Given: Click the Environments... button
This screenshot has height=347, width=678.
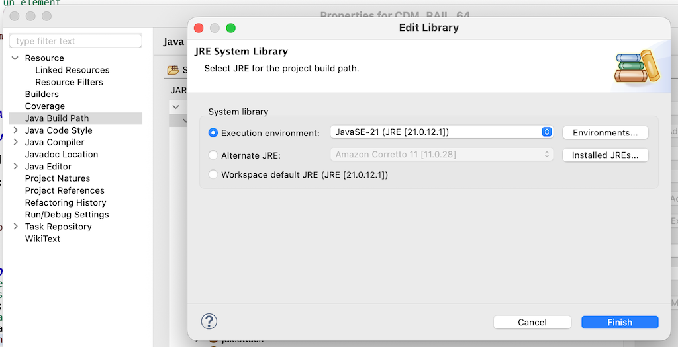Looking at the screenshot, I should pyautogui.click(x=605, y=132).
